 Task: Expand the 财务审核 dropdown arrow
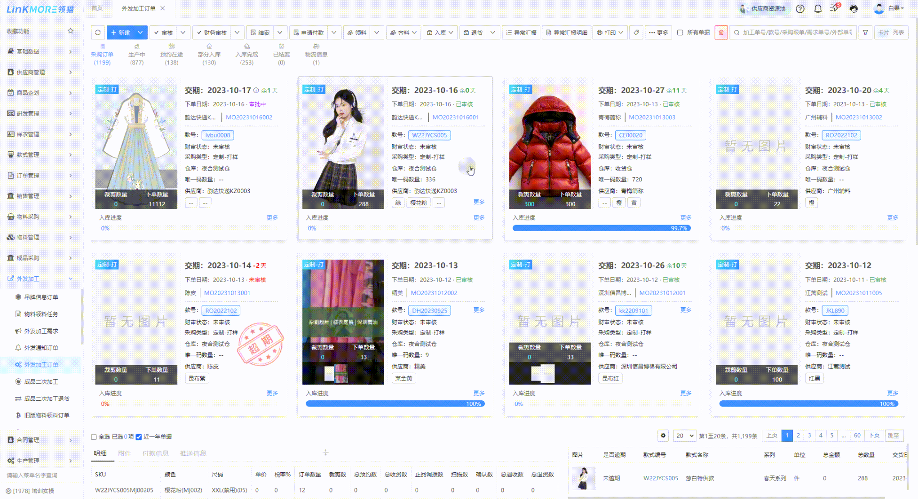tap(237, 32)
